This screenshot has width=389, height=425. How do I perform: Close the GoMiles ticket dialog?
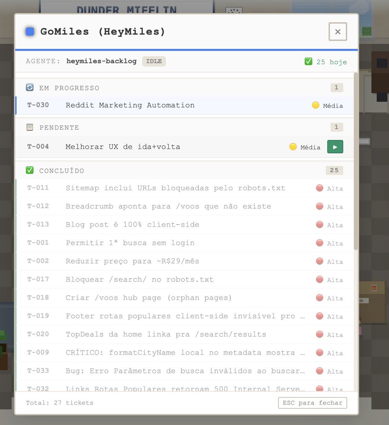(x=338, y=32)
